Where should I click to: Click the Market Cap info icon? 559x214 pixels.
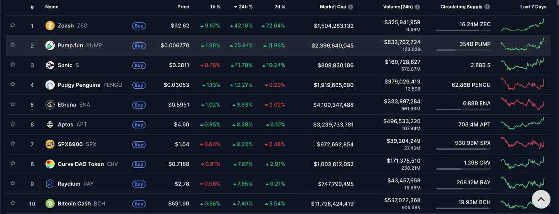click(x=350, y=7)
